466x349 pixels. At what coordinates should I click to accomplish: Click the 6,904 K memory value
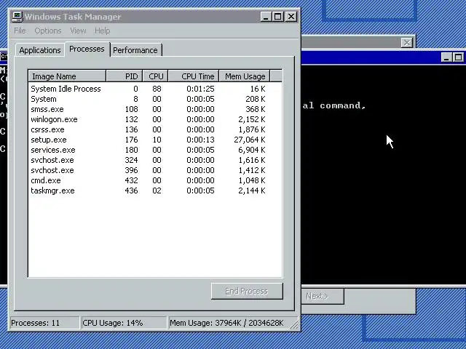point(252,150)
